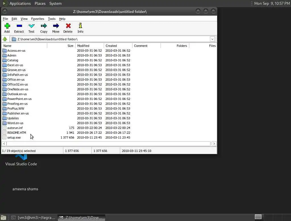The width and height of the screenshot is (291, 221).
Task: Select the Access.en-us folder icon
Action: click(x=5, y=51)
